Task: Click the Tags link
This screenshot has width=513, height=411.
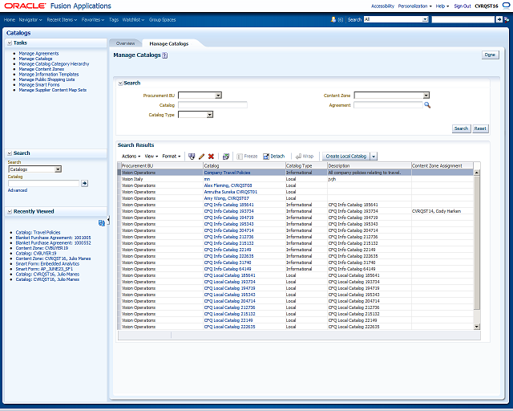Action: [x=114, y=19]
